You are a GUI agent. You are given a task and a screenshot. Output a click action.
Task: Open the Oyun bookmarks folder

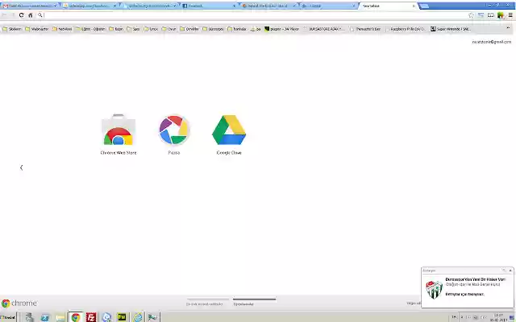169,29
